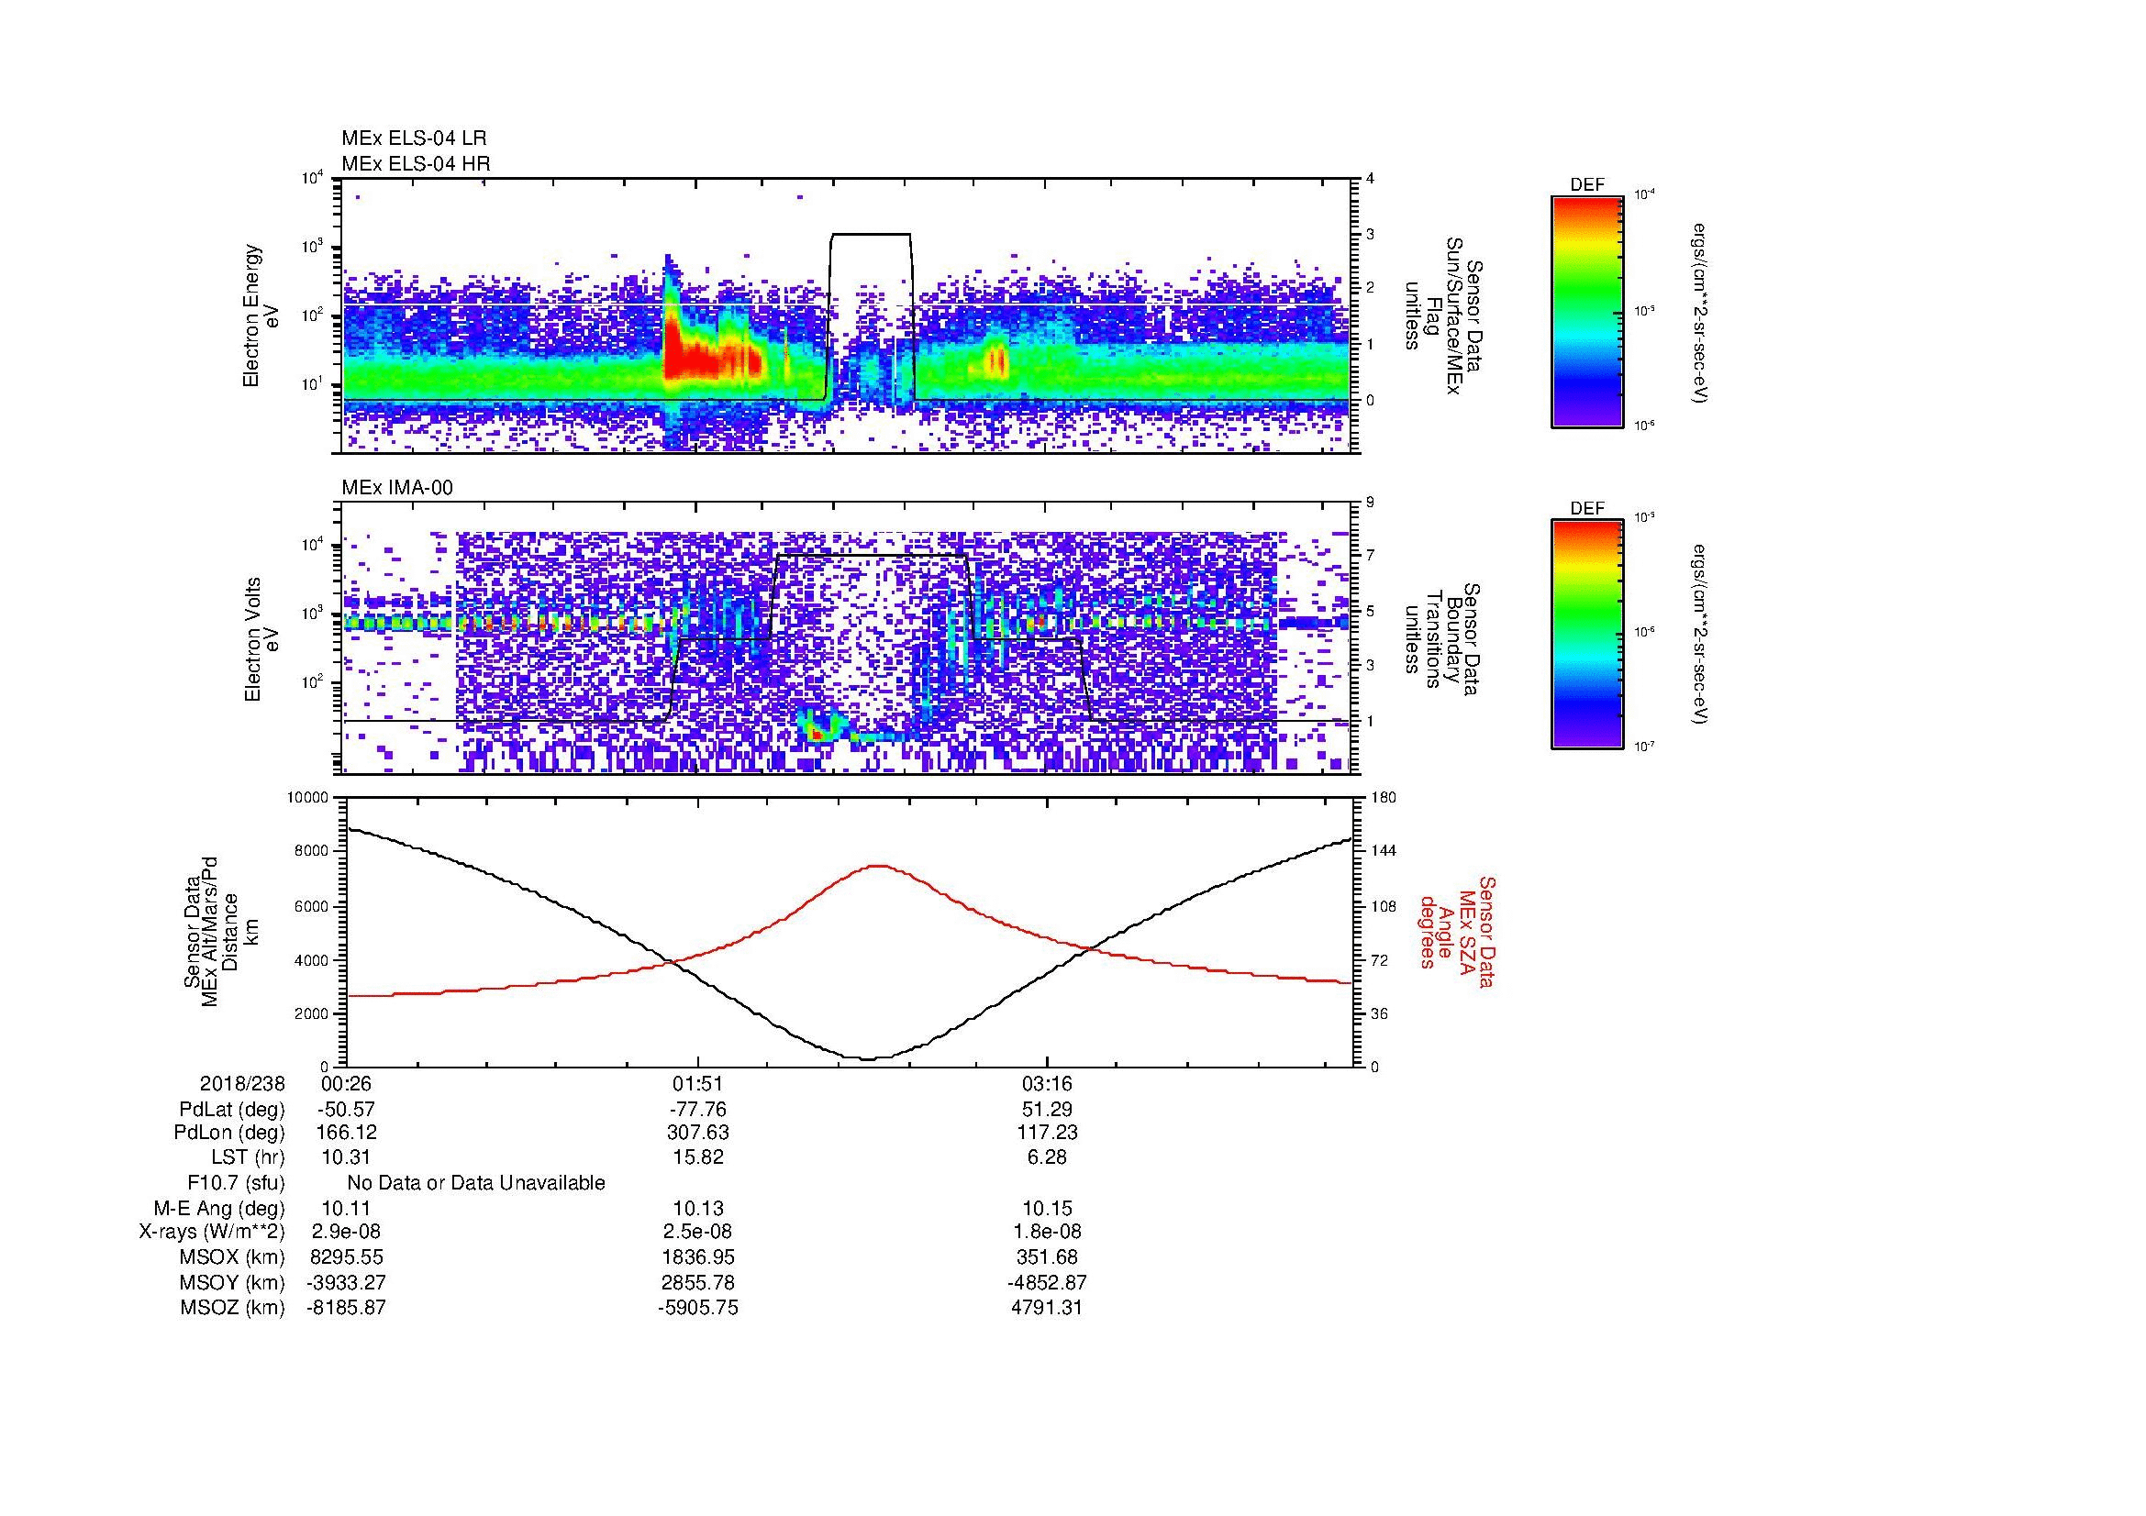Click the LST value '15.82'

pos(697,1157)
